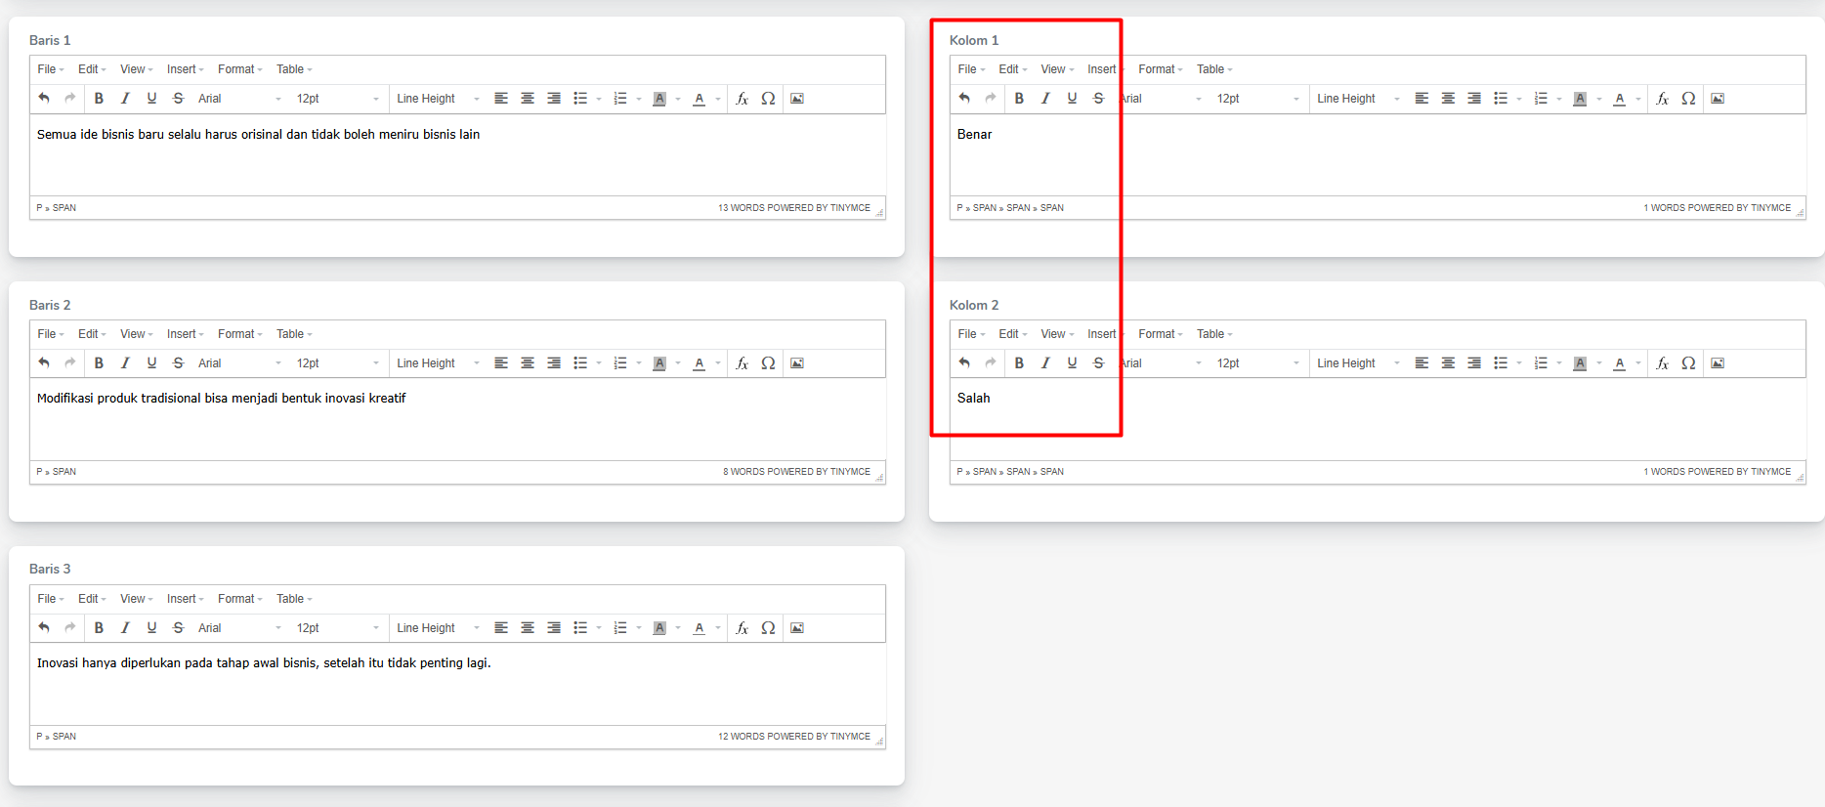Open font family dropdown in Baris 1
1825x807 pixels.
coord(239,99)
